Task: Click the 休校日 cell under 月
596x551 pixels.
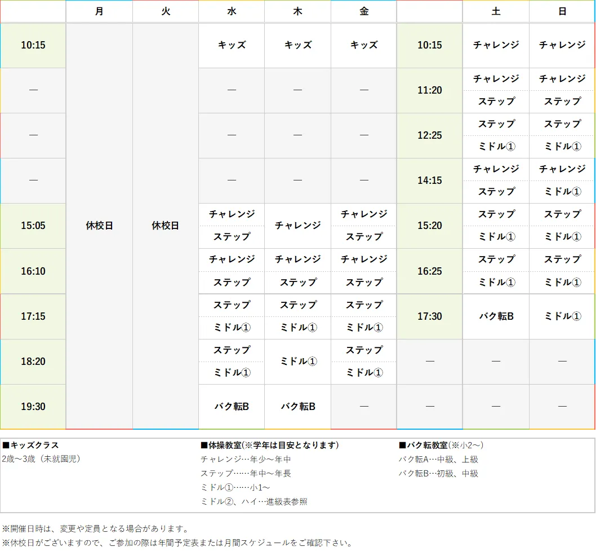Action: pyautogui.click(x=99, y=226)
